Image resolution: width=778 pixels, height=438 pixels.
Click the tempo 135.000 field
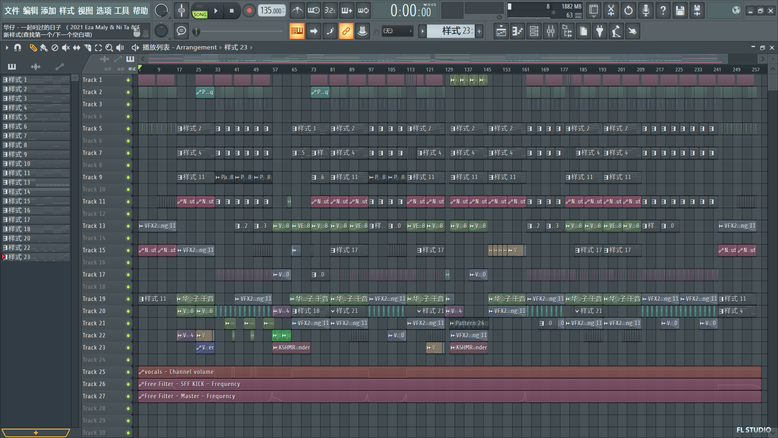[272, 11]
